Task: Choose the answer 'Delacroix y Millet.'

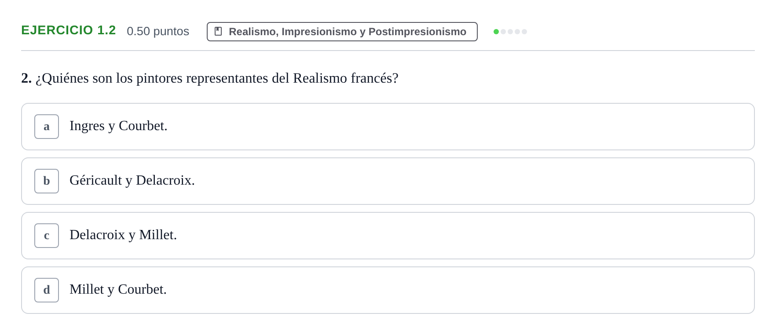Action: pyautogui.click(x=123, y=235)
